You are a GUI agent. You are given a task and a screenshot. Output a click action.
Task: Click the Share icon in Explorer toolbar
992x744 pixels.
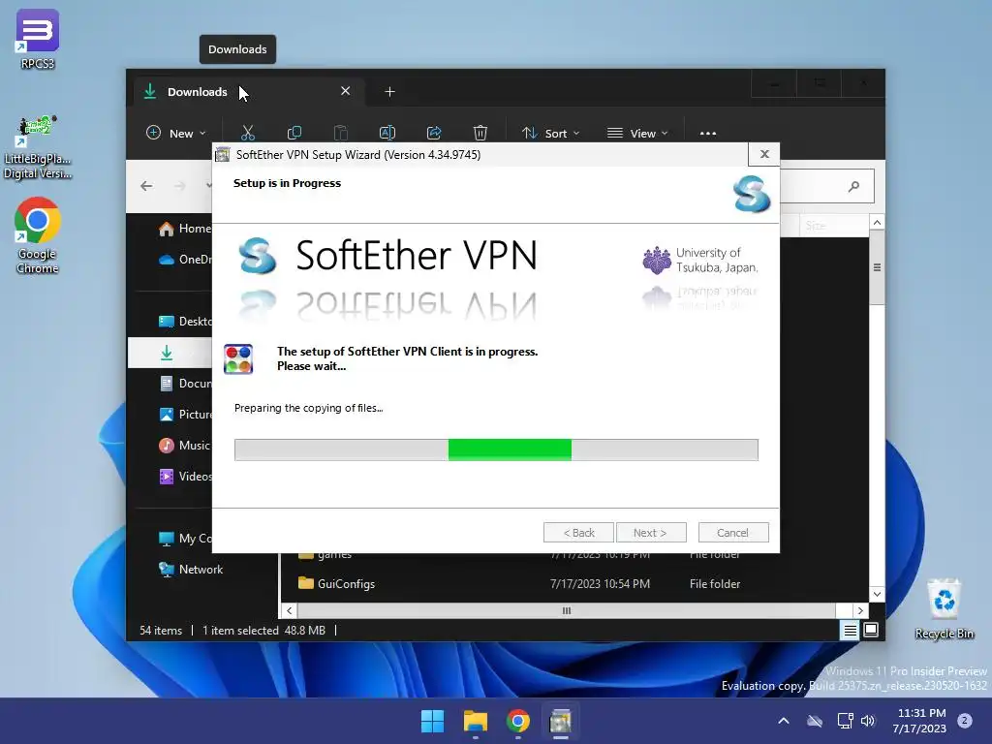pyautogui.click(x=434, y=133)
